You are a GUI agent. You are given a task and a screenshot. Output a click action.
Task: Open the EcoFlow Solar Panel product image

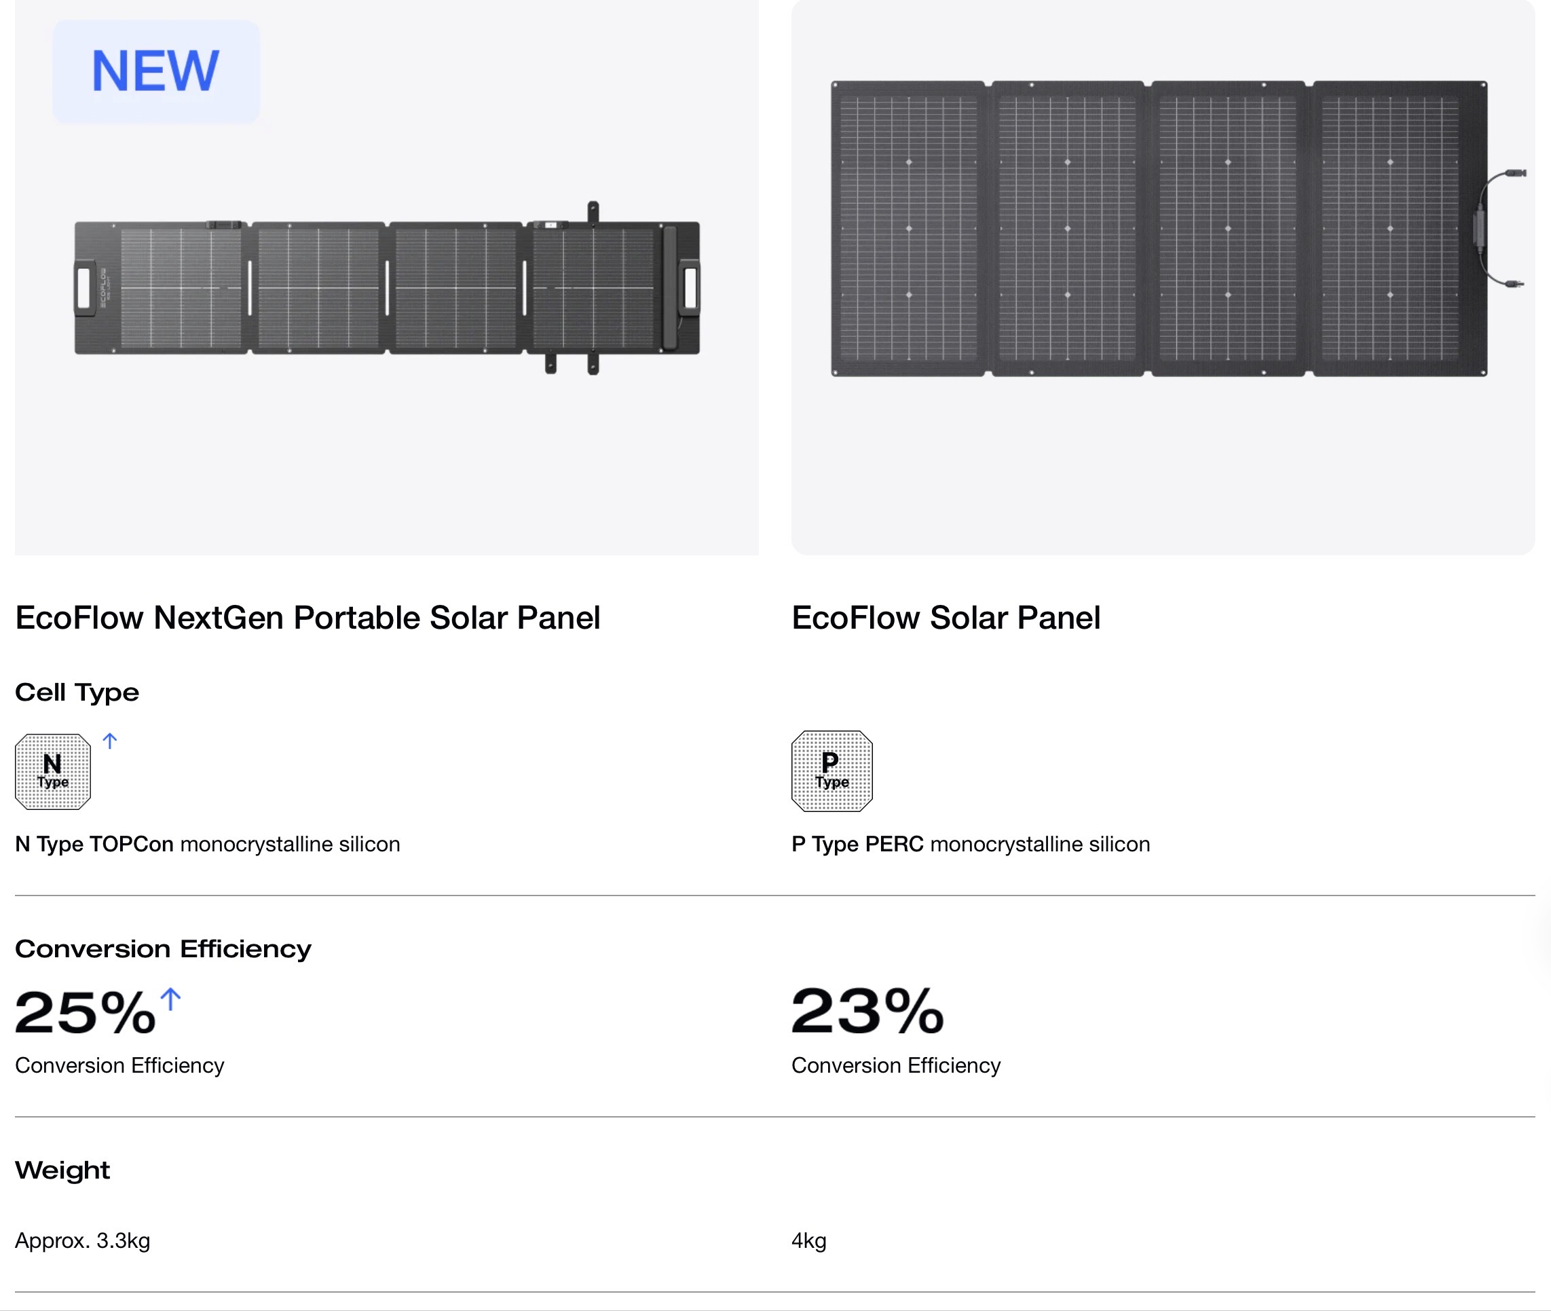pos(1162,229)
